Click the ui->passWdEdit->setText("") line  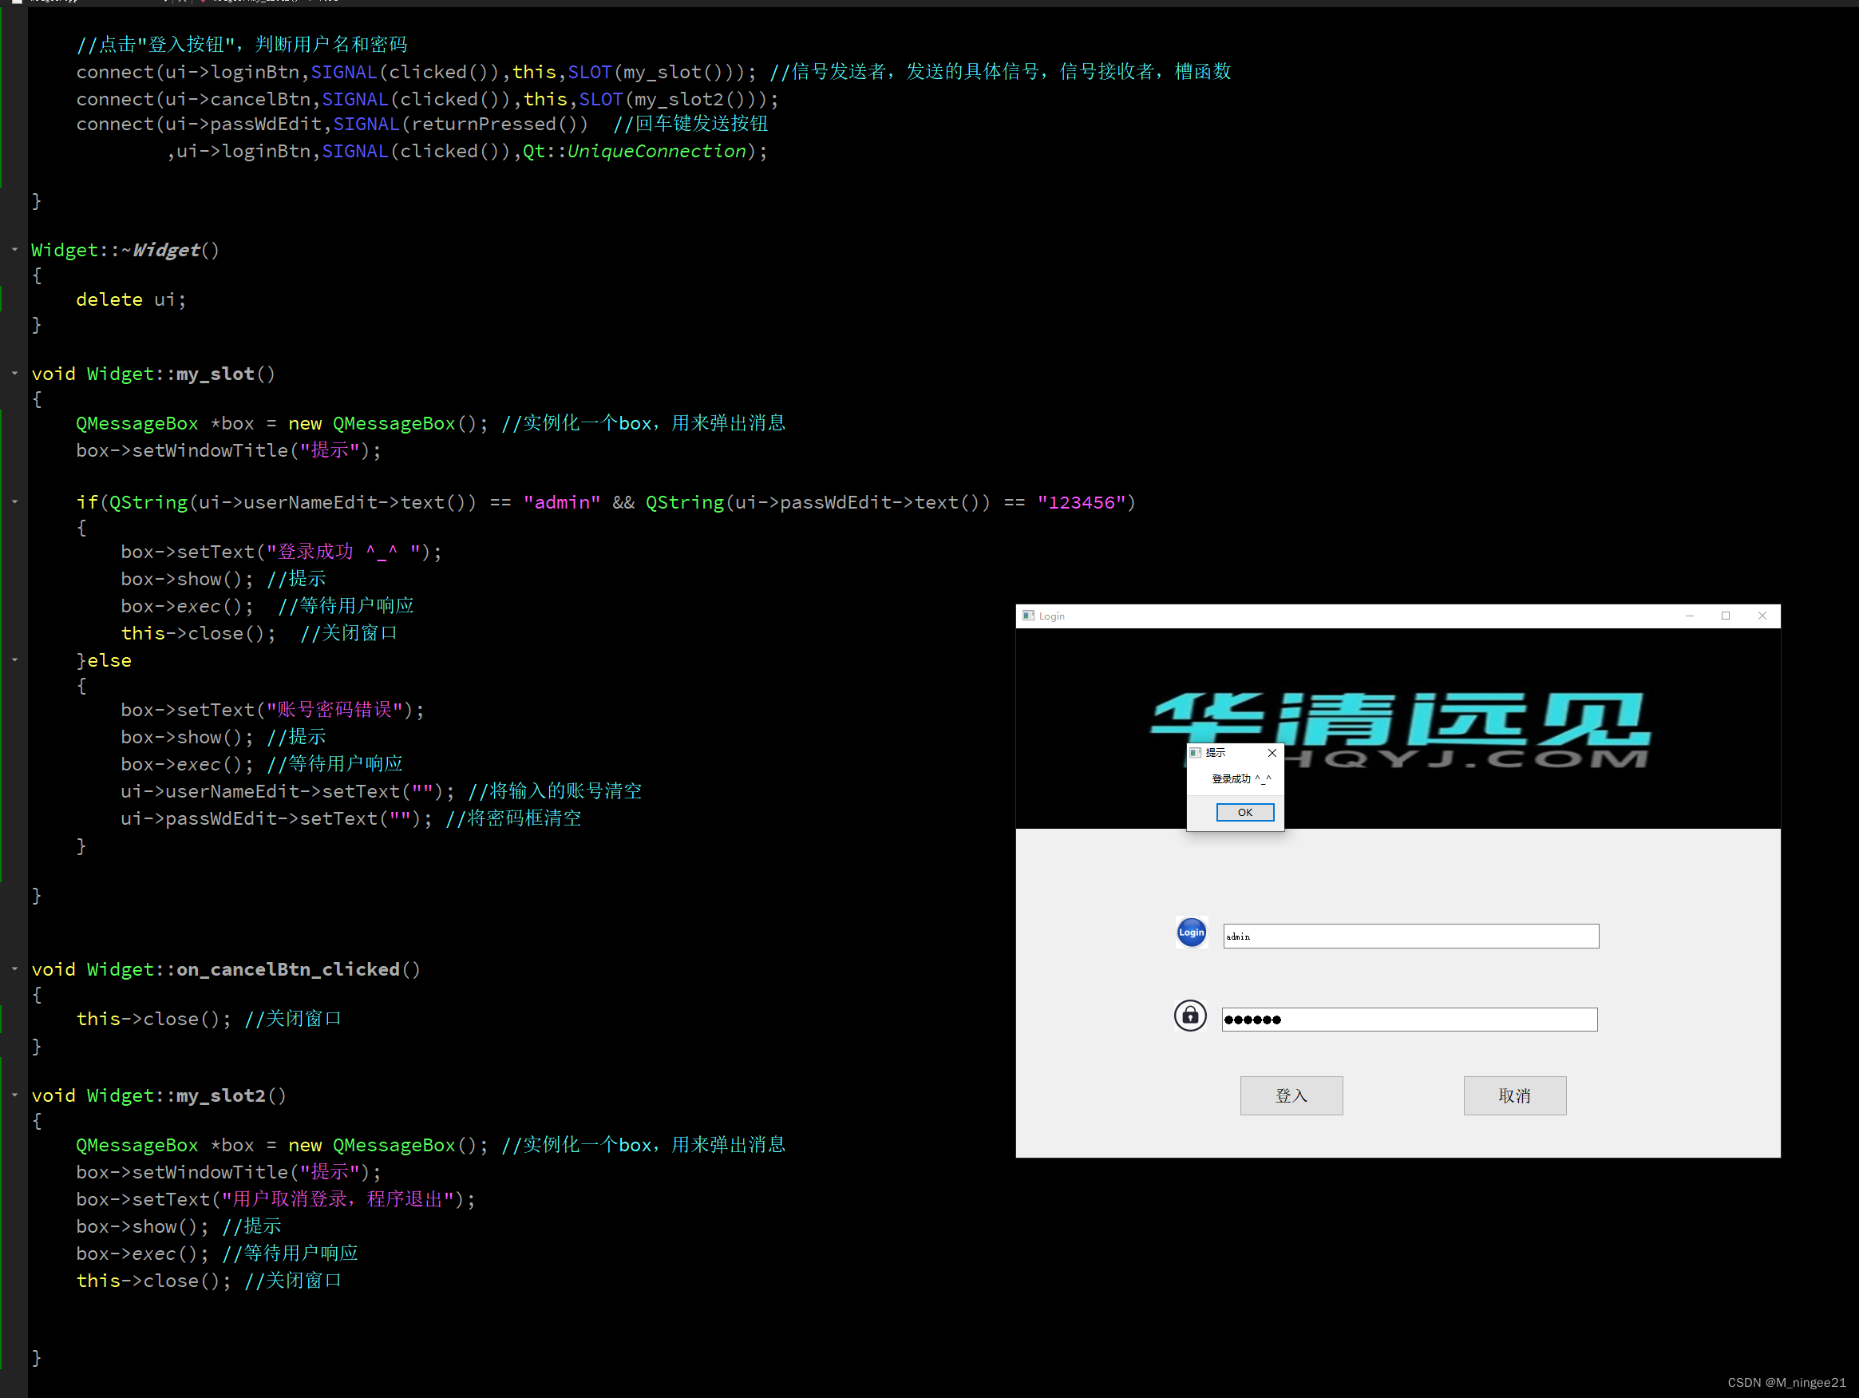(276, 818)
